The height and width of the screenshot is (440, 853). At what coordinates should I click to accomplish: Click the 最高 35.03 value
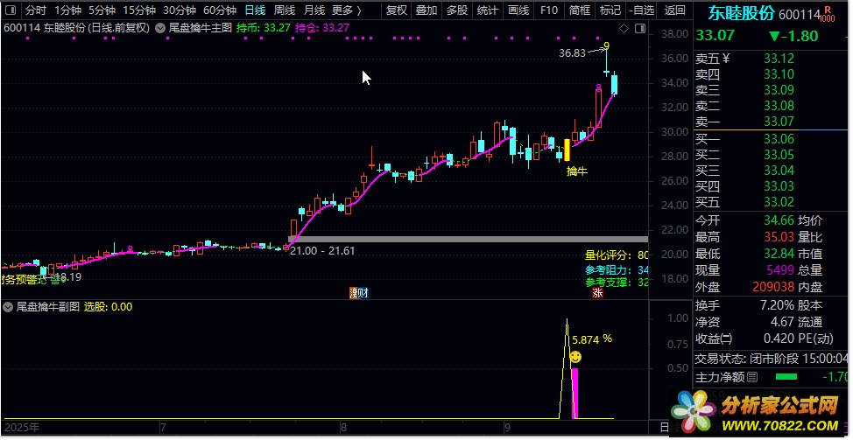(779, 237)
